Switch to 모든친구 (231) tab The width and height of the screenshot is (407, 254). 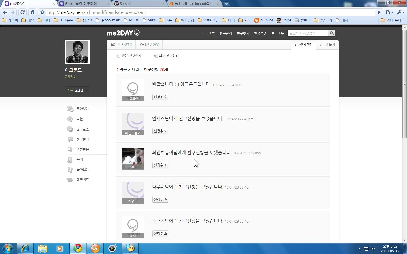pyautogui.click(x=121, y=45)
